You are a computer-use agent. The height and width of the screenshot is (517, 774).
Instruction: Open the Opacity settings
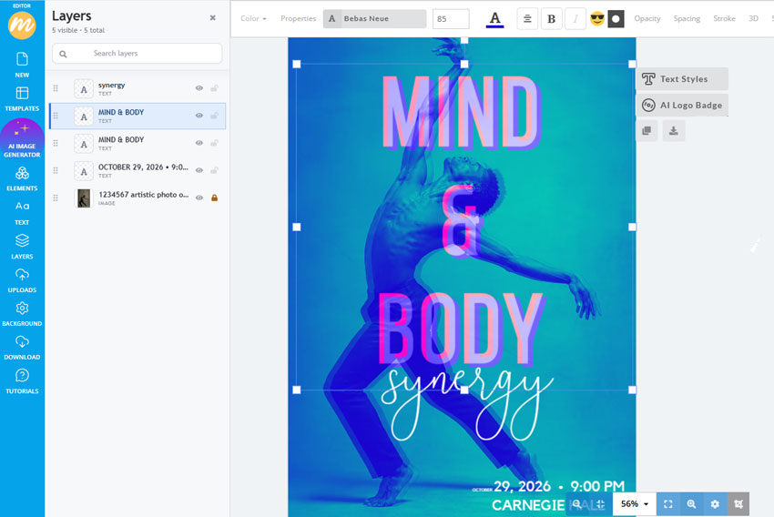coord(647,19)
